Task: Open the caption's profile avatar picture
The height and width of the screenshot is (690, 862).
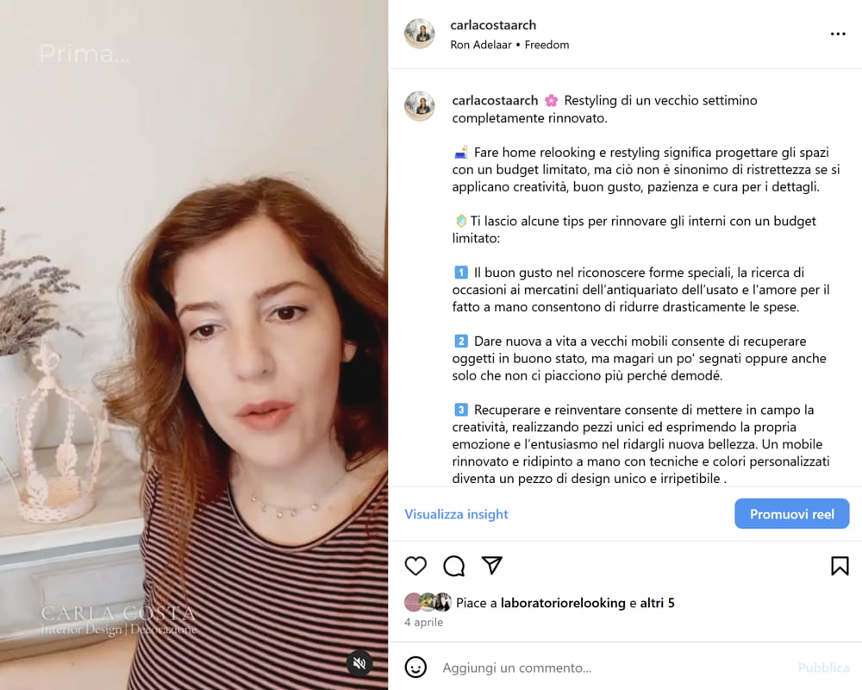Action: click(420, 105)
